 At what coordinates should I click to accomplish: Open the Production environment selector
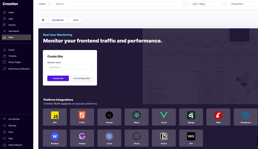point(244,4)
